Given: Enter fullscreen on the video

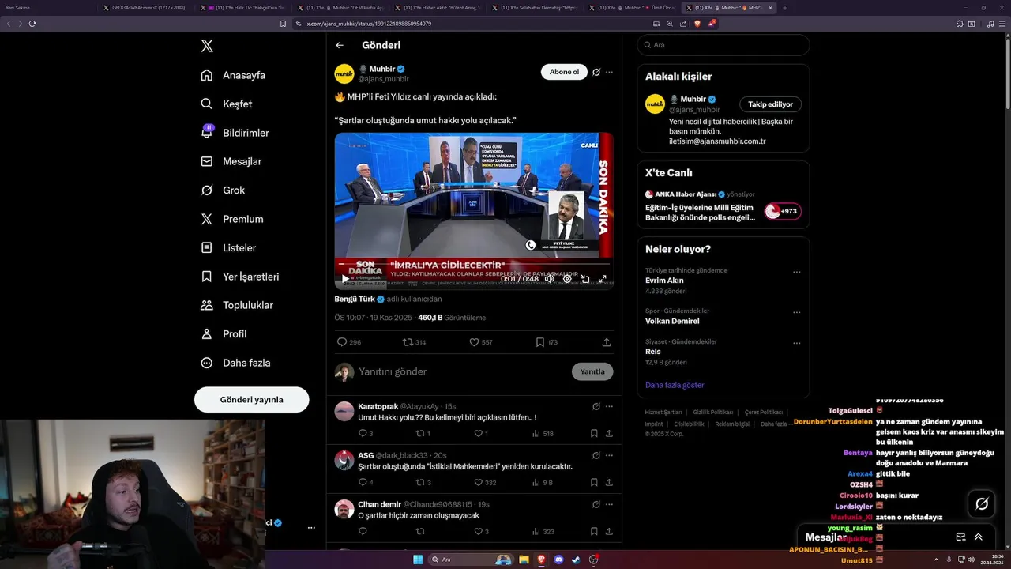Looking at the screenshot, I should coord(603,278).
